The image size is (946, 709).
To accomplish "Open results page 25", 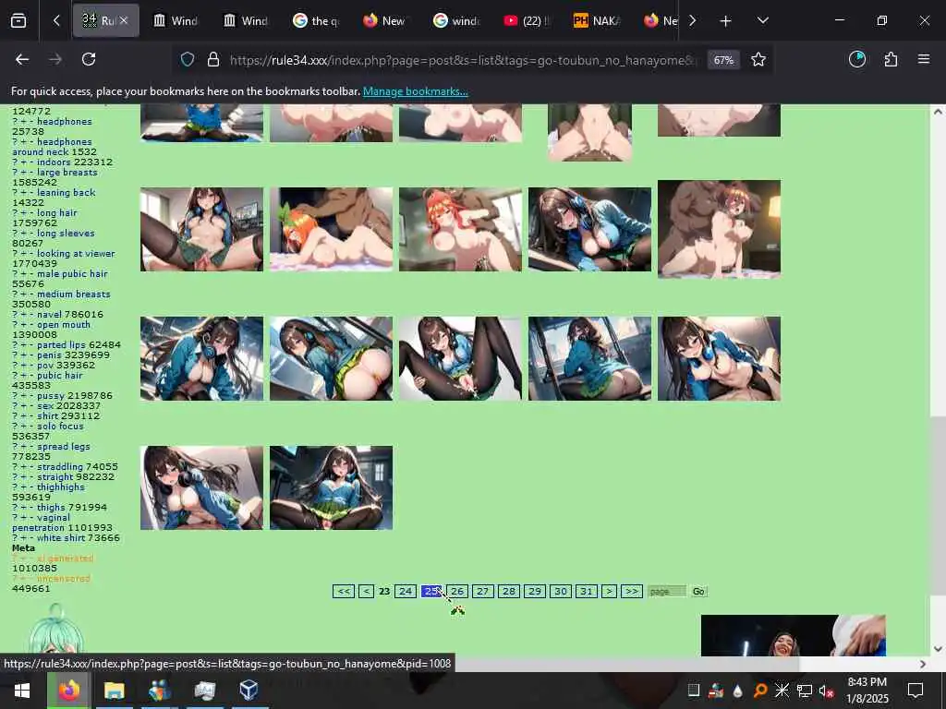I will (431, 592).
